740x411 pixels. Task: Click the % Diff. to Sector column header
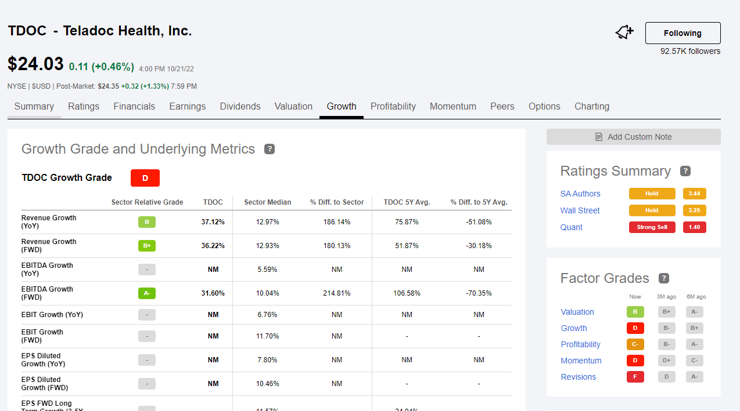coord(337,202)
